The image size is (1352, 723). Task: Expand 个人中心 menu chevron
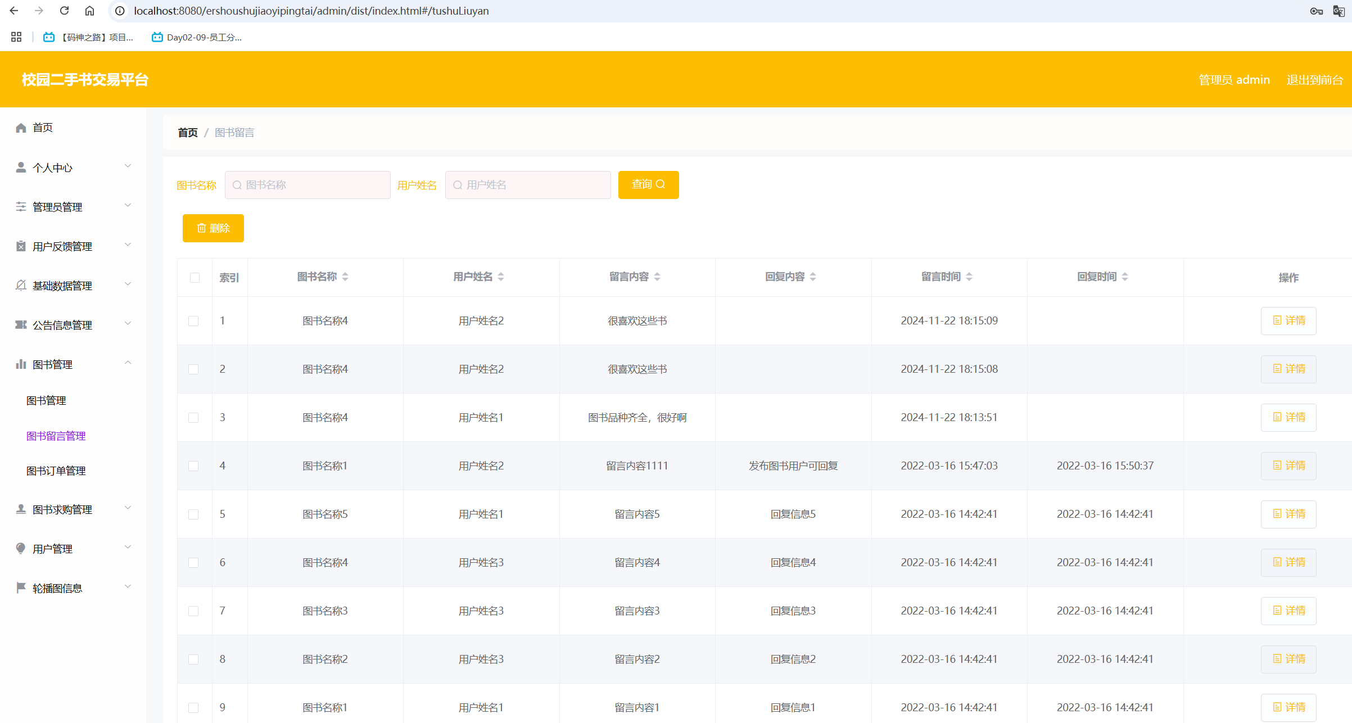(x=128, y=166)
